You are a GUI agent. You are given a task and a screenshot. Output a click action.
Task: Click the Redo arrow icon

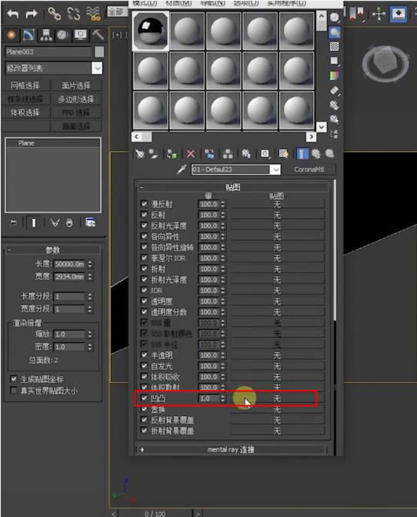[x=32, y=14]
